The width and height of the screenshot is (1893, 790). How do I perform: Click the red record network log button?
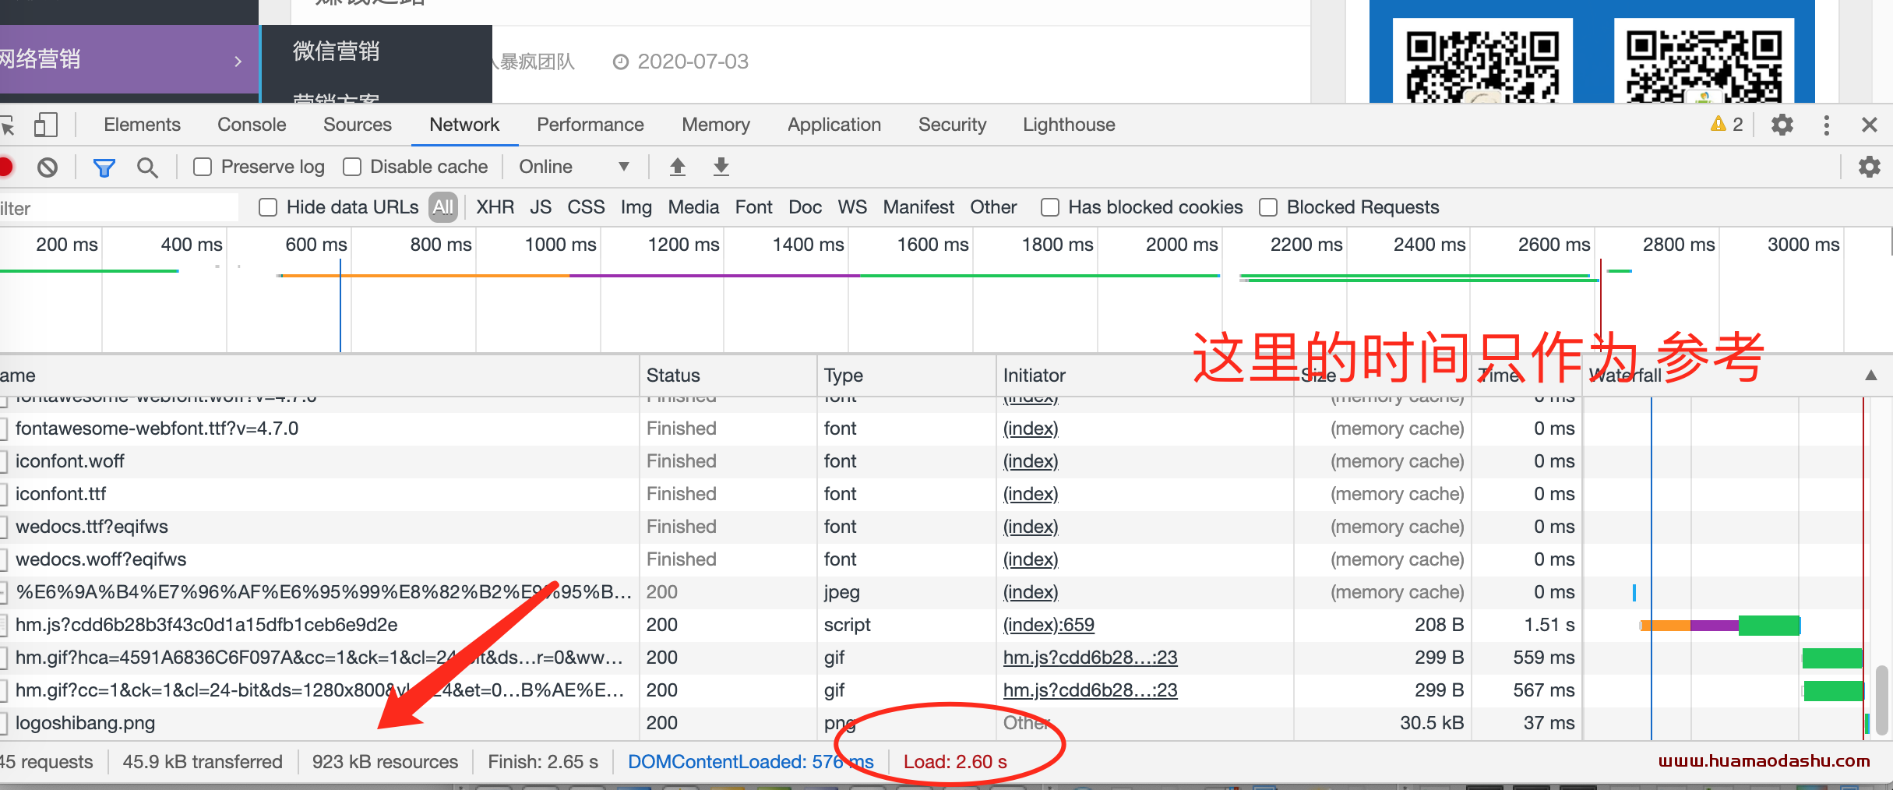(5, 167)
